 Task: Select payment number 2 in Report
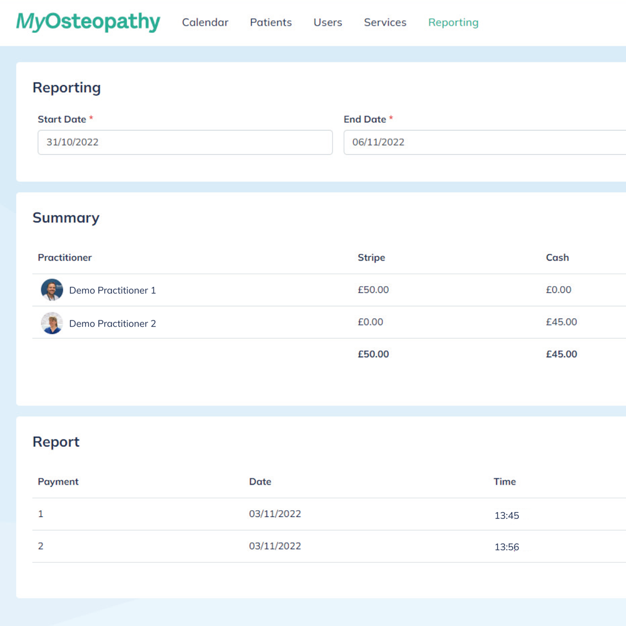pos(41,546)
